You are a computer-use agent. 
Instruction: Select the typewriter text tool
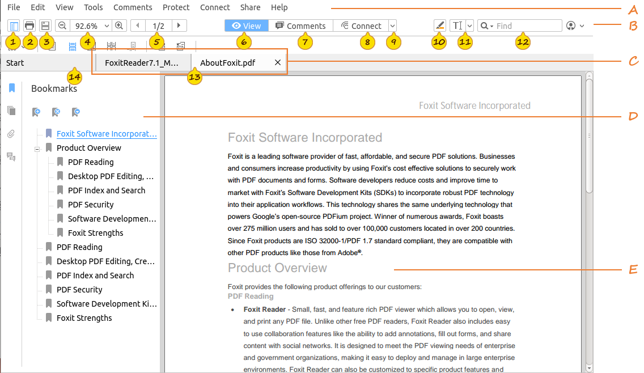pos(457,26)
